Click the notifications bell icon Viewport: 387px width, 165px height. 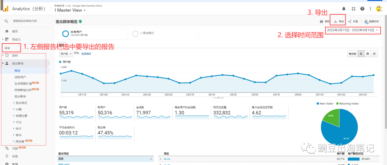[x=344, y=9]
